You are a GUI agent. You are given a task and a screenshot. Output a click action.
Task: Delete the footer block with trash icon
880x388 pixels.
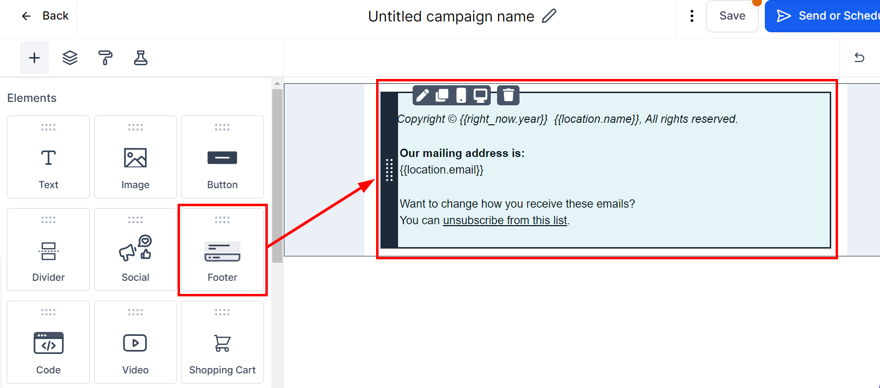(x=508, y=95)
